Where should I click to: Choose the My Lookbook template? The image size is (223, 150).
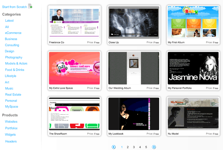134,114
